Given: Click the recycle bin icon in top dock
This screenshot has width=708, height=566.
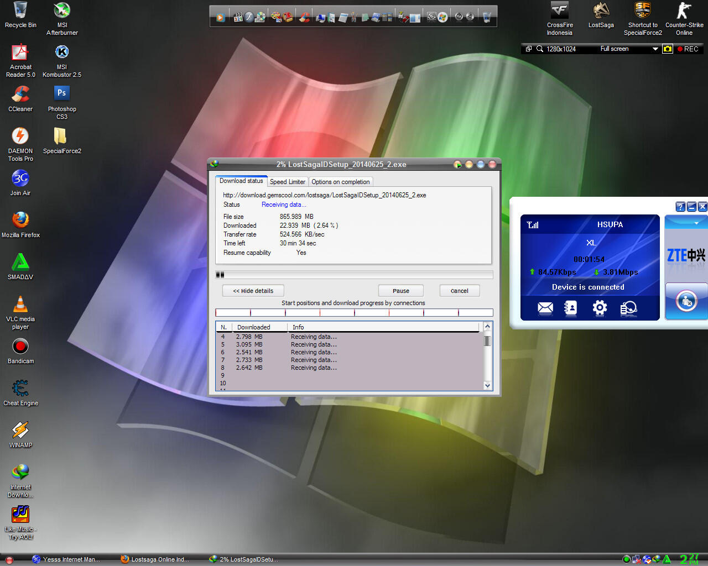Looking at the screenshot, I should click(487, 17).
